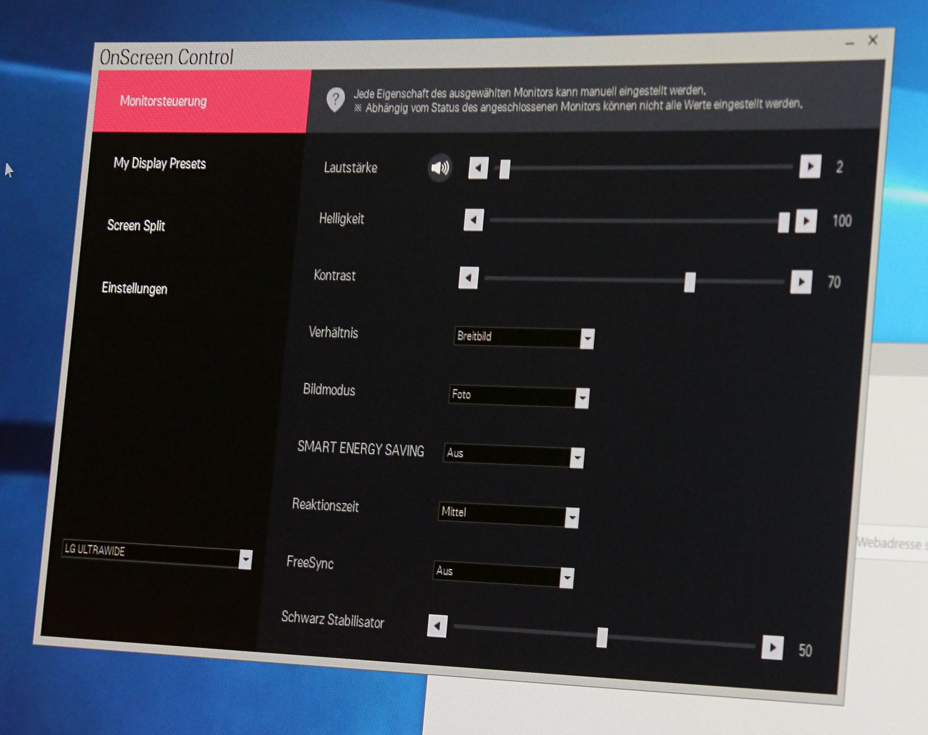Click the Webadresse field in background window
This screenshot has width=928, height=735.
click(x=892, y=543)
